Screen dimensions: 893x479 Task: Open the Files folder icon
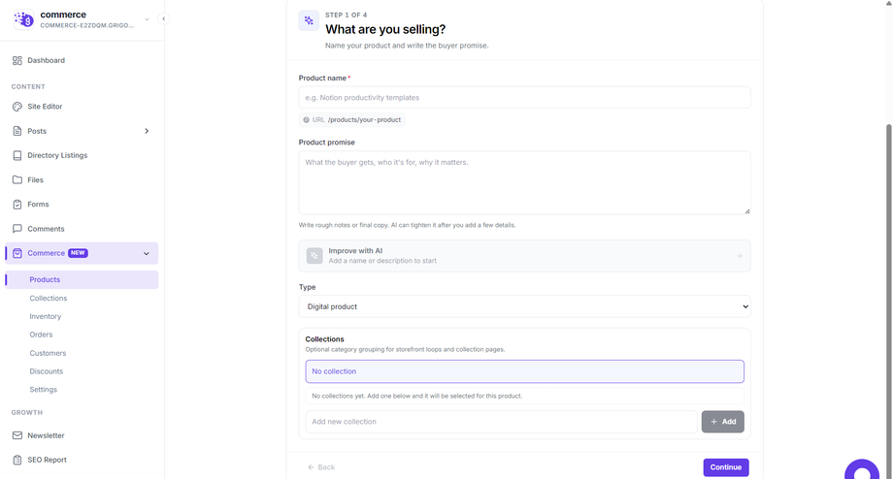(17, 179)
